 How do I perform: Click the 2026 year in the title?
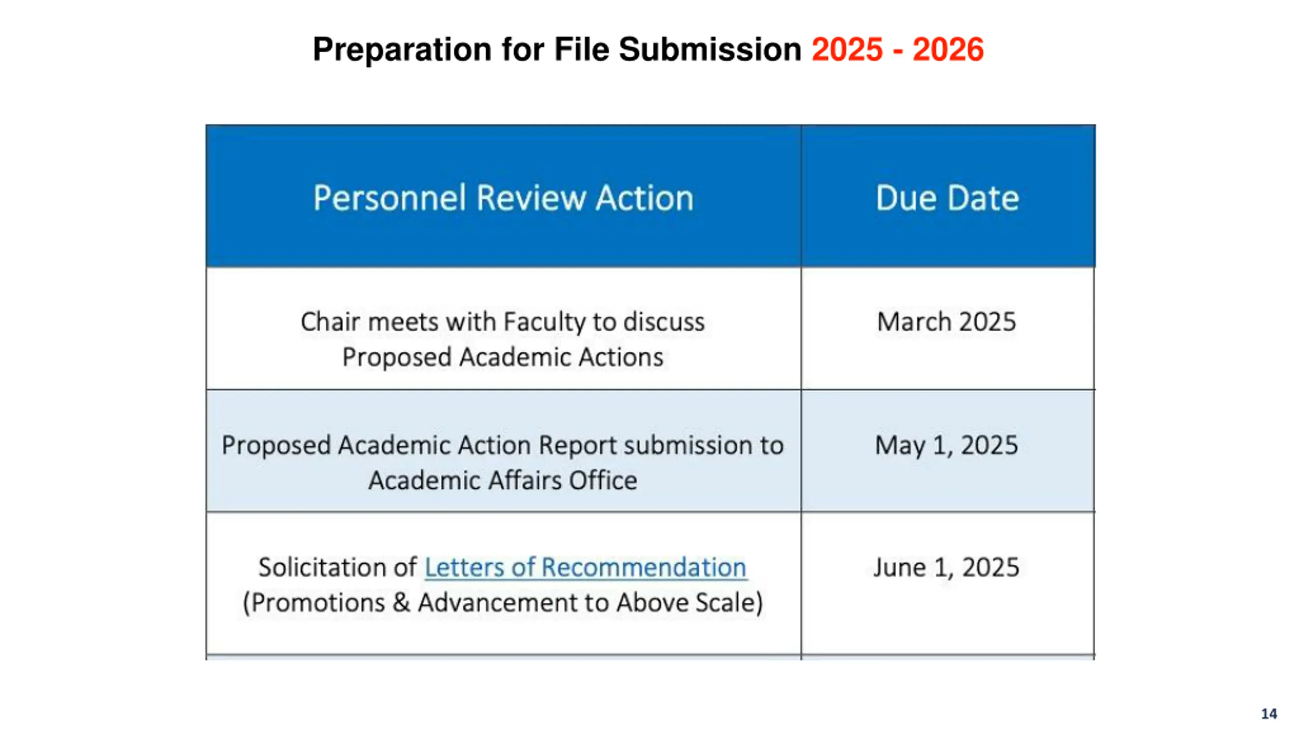pos(948,50)
